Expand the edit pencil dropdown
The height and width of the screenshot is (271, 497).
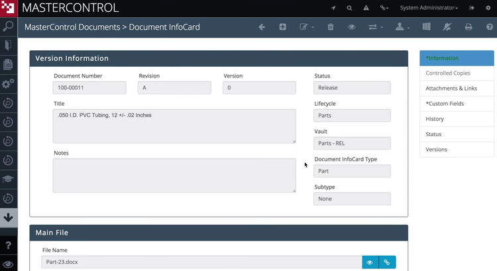tap(307, 27)
